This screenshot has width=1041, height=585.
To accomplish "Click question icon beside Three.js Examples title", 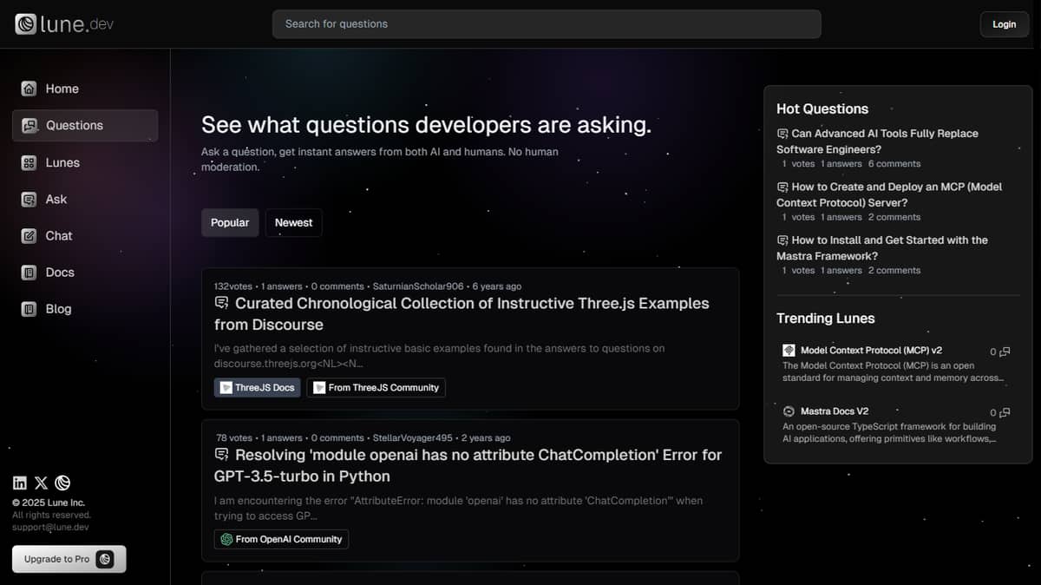I will (221, 303).
